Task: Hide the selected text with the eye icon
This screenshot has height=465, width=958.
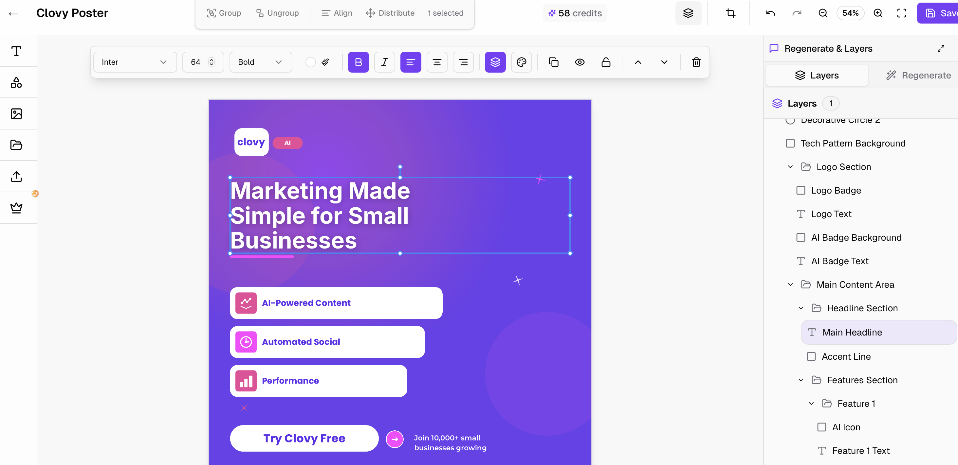Action: [x=580, y=62]
